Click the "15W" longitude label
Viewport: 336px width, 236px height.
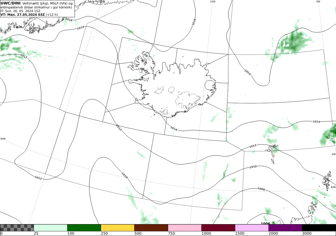click(213, 2)
